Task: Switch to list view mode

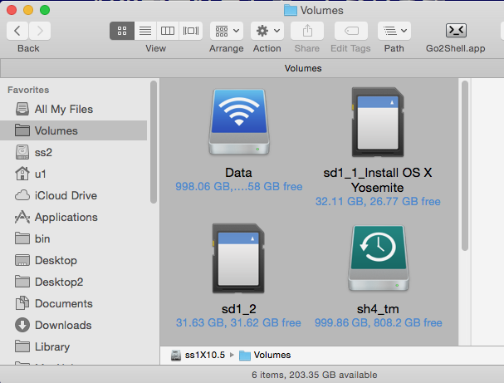Action: point(144,31)
